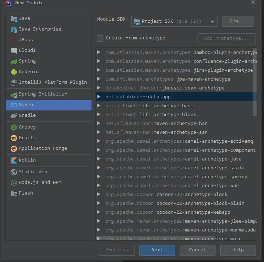
Task: Pick the Grails icon
Action: (x=14, y=138)
